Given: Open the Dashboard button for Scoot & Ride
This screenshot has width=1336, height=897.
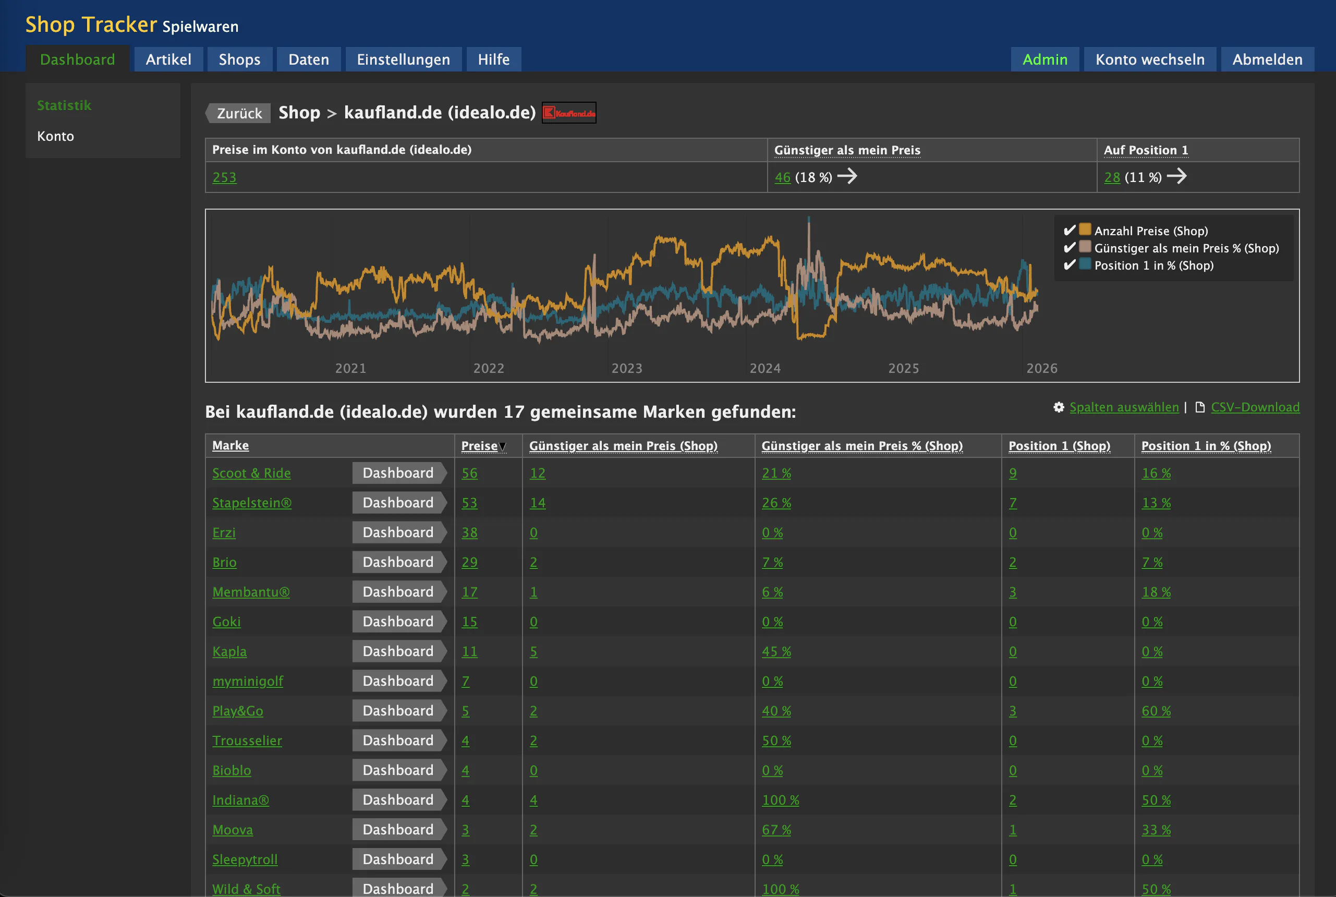Looking at the screenshot, I should [399, 473].
